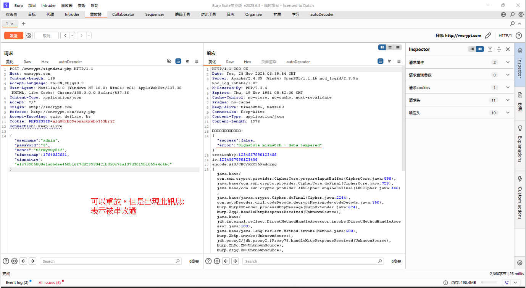Open the Burp menu
Viewport: 526px width, 288px height.
tap(18, 5)
